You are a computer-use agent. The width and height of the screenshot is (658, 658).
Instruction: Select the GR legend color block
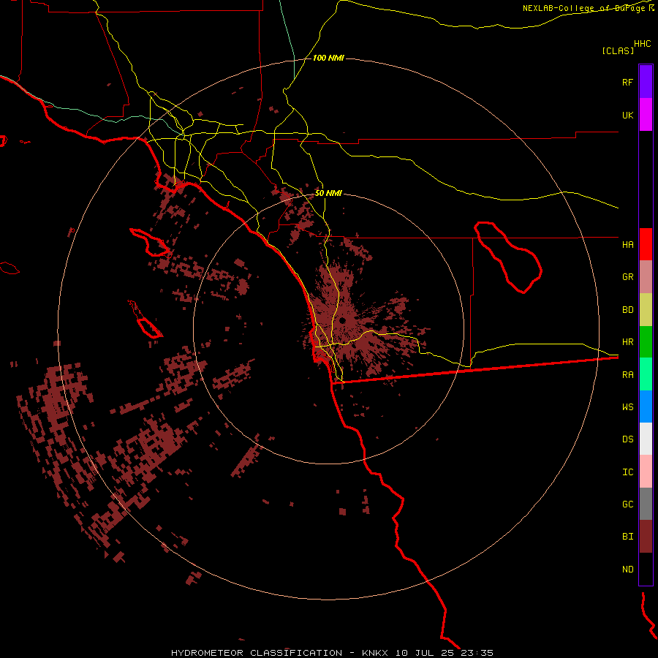coord(646,277)
